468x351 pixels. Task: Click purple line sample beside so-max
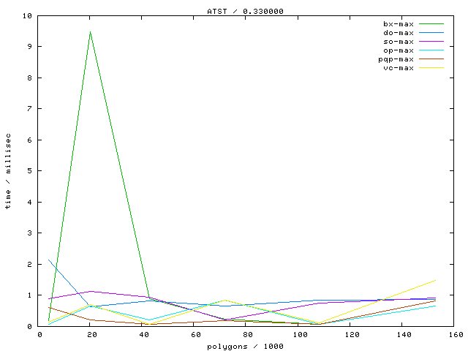[x=432, y=42]
